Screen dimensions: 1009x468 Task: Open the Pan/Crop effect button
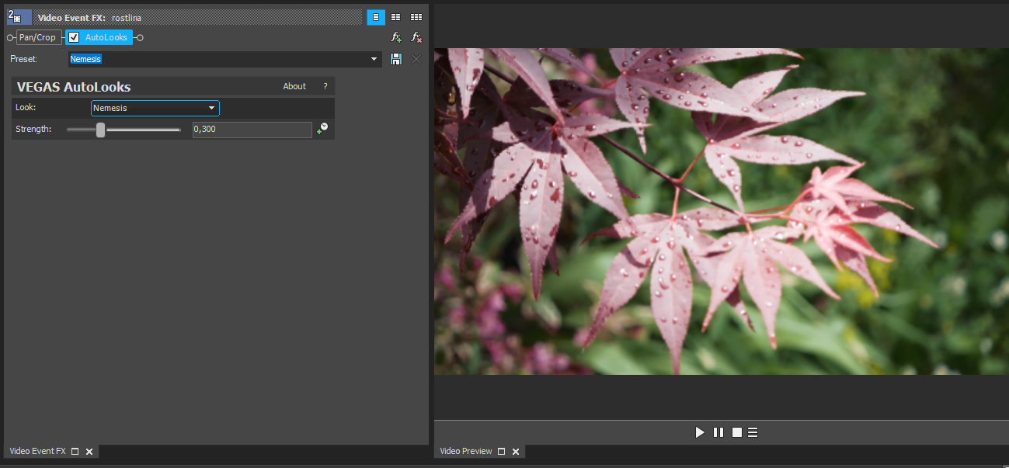[38, 37]
